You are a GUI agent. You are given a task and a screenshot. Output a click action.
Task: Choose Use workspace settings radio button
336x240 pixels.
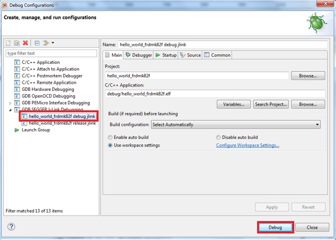pos(111,145)
